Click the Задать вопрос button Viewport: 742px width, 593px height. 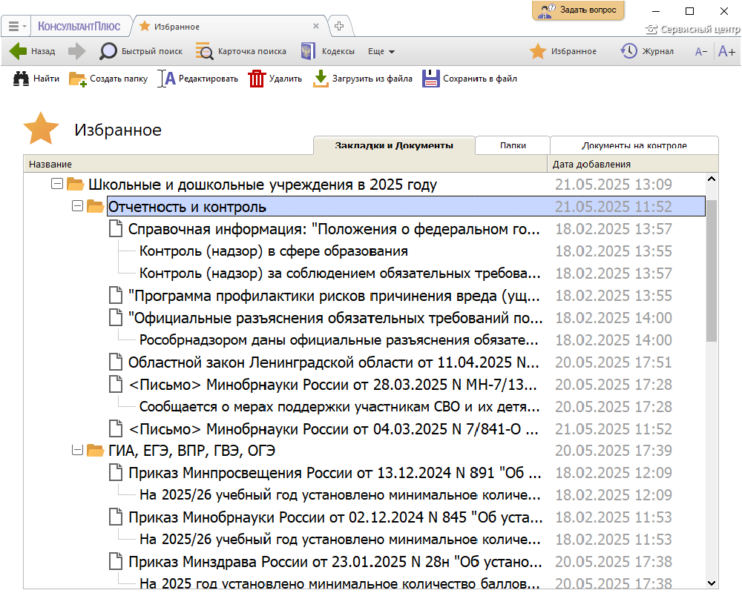click(x=578, y=10)
